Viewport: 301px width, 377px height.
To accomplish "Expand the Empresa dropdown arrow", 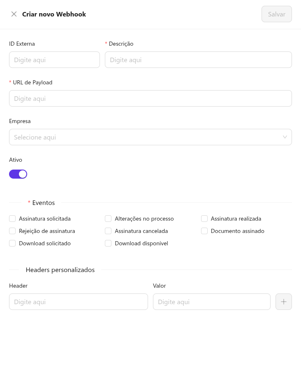I will click(x=285, y=137).
